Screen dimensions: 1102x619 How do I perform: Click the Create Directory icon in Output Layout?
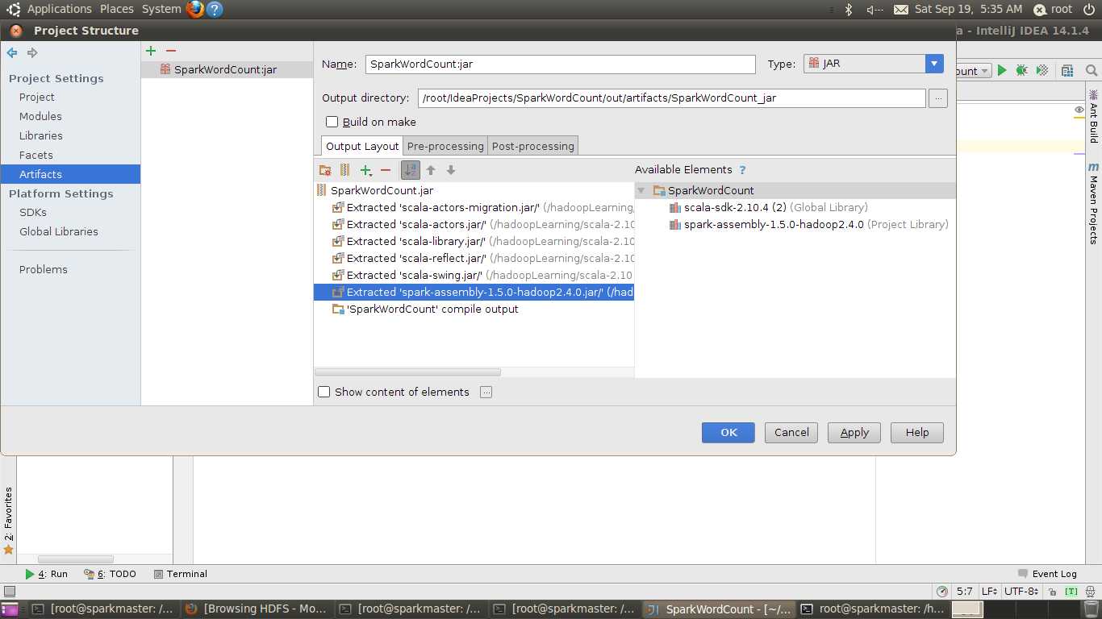pyautogui.click(x=325, y=170)
